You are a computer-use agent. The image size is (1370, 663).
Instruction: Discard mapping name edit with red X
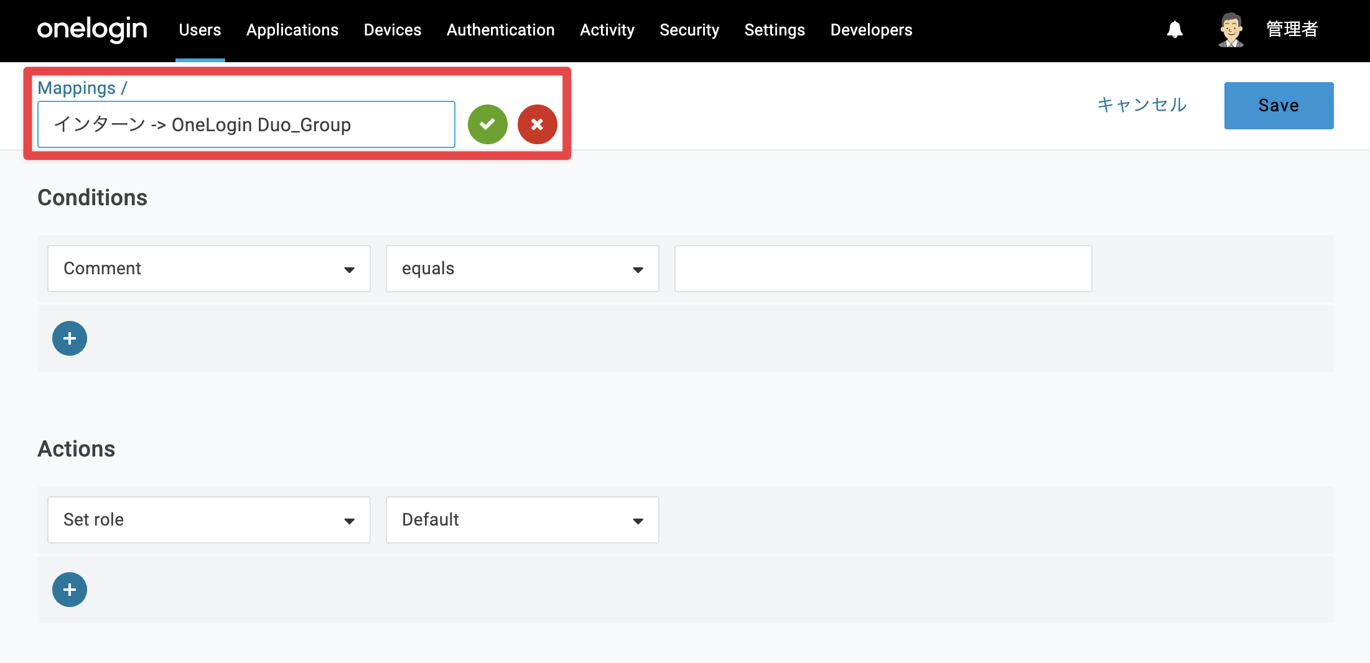tap(538, 124)
